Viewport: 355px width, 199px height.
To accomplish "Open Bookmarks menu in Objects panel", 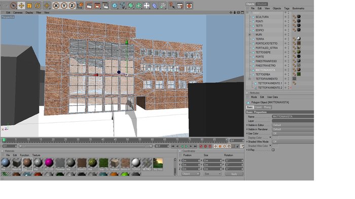I will [298, 9].
